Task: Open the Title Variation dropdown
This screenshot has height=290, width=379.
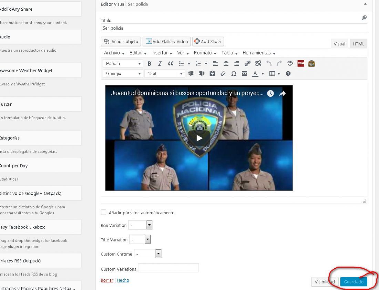Action: (140, 239)
